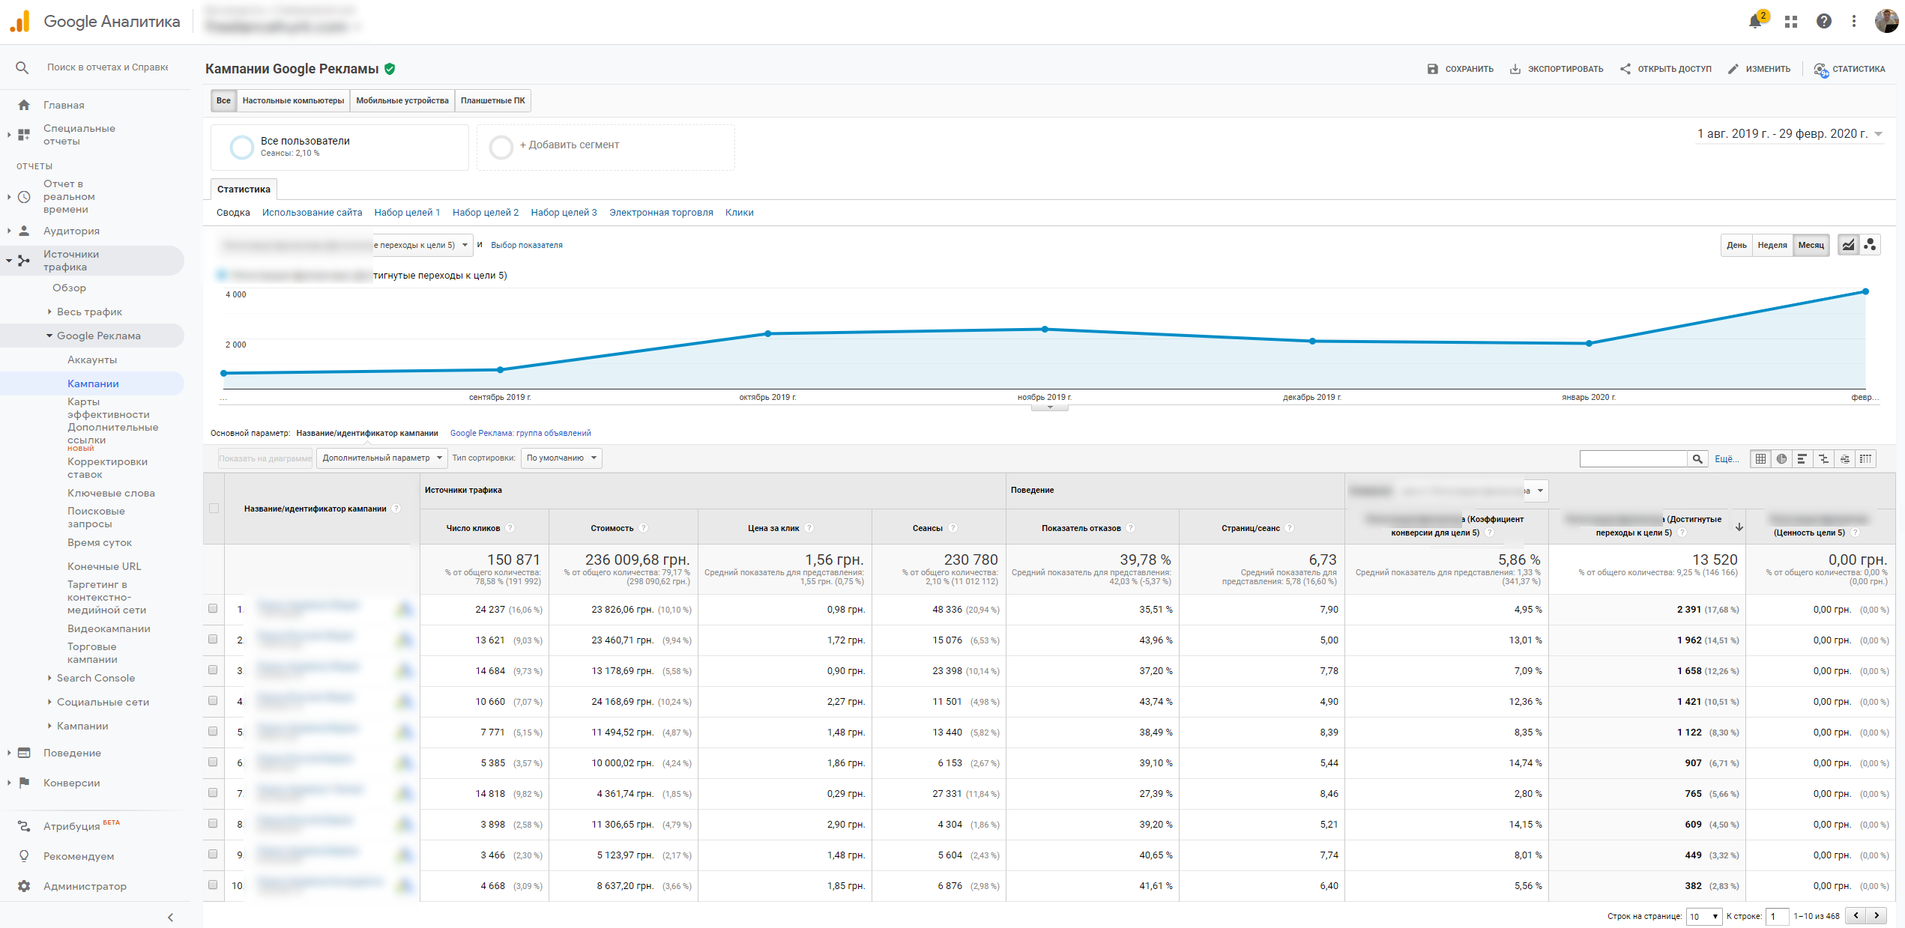Viewport: 1905px width, 928px height.
Task: Switch to Мобильные устройства tab
Action: click(x=402, y=101)
